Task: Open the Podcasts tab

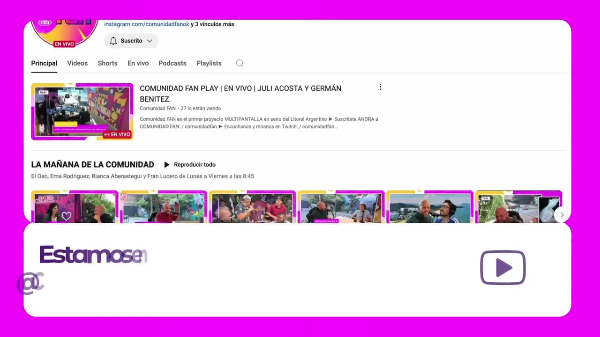Action: tap(172, 63)
